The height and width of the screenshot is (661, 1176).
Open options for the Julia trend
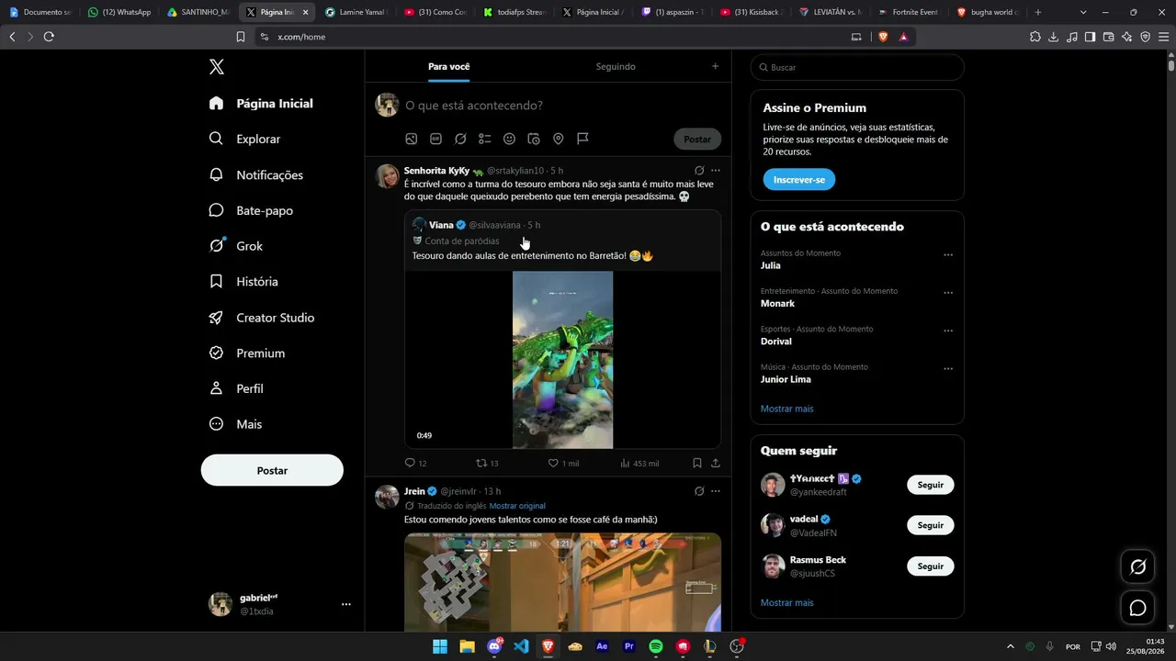click(948, 255)
